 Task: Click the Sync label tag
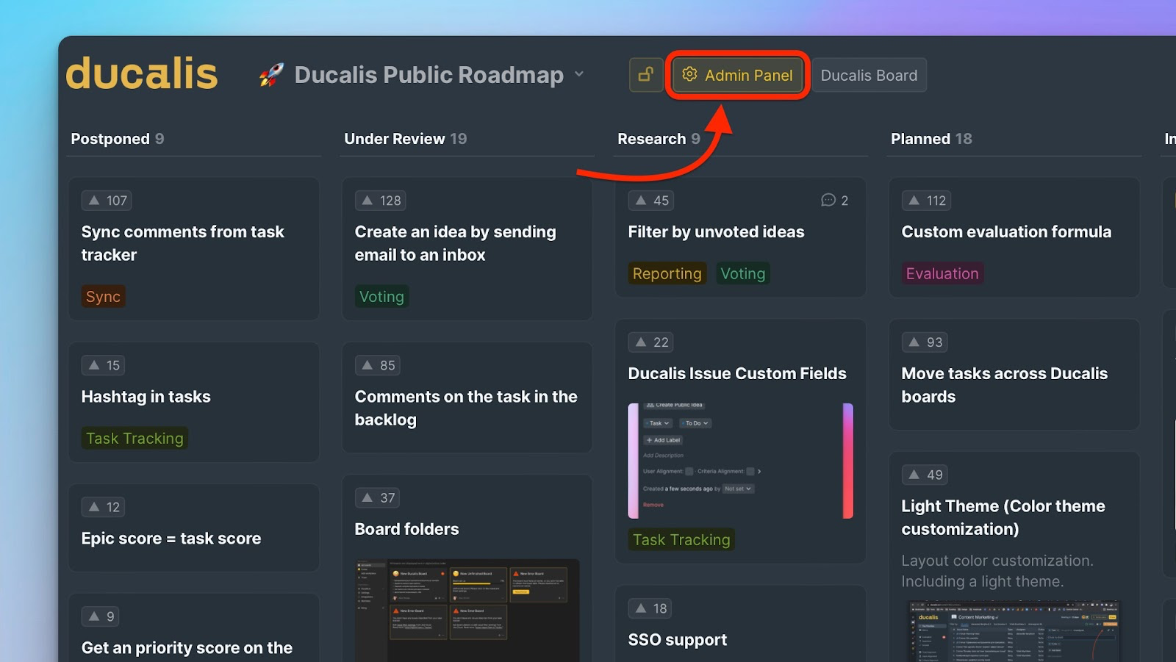point(103,297)
